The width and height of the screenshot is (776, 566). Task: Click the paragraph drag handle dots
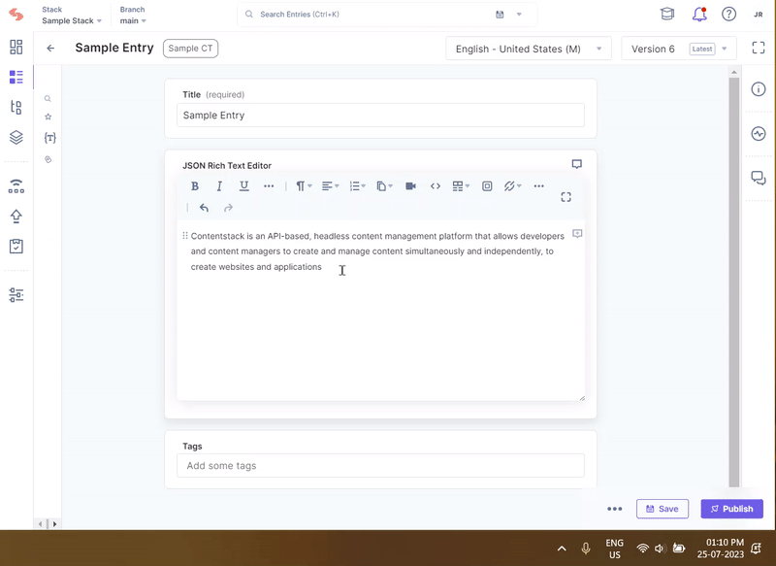(185, 236)
